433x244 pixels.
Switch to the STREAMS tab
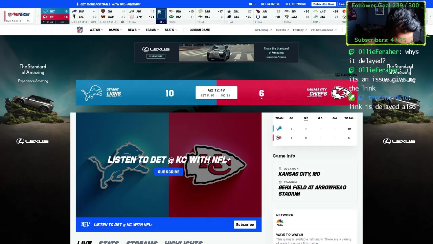pos(142,243)
